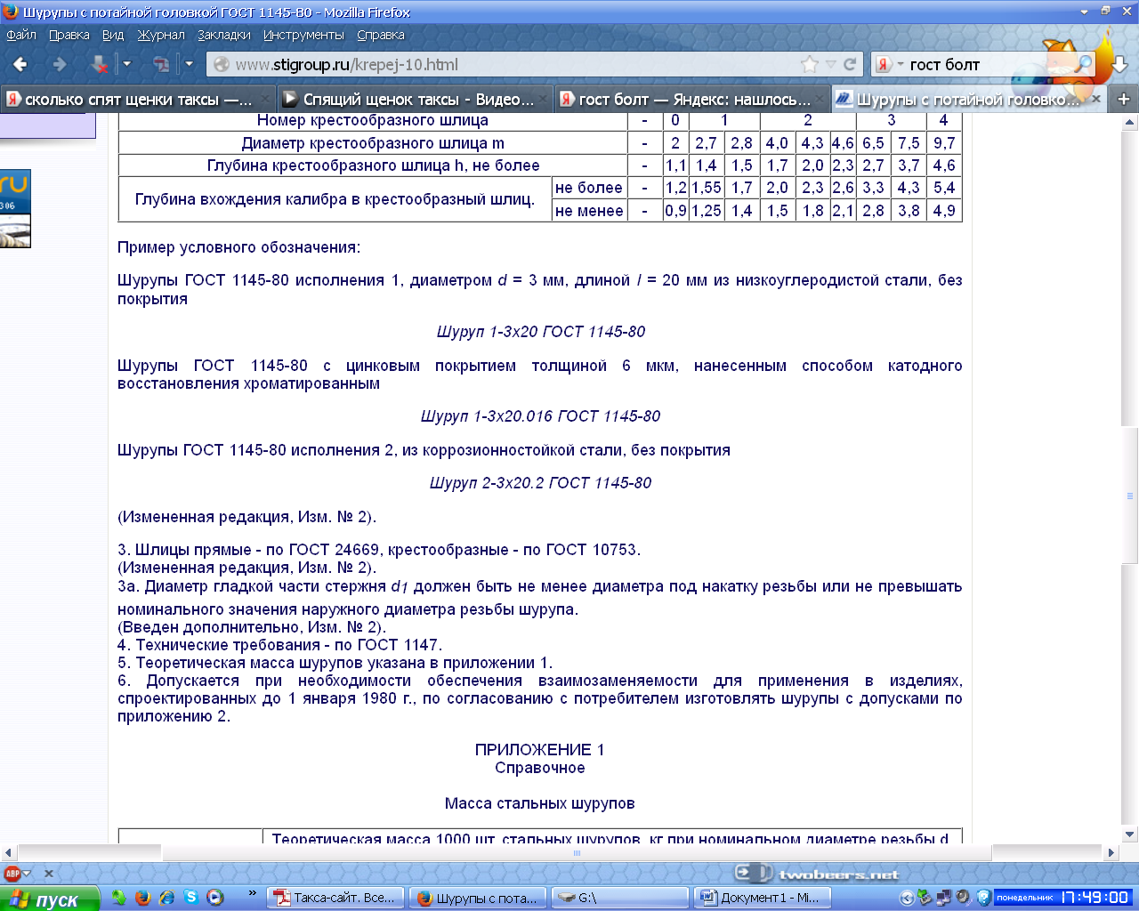Viewport: 1139px width, 911px height.
Task: Click horizontal scrollbar left arrow
Action: point(9,852)
